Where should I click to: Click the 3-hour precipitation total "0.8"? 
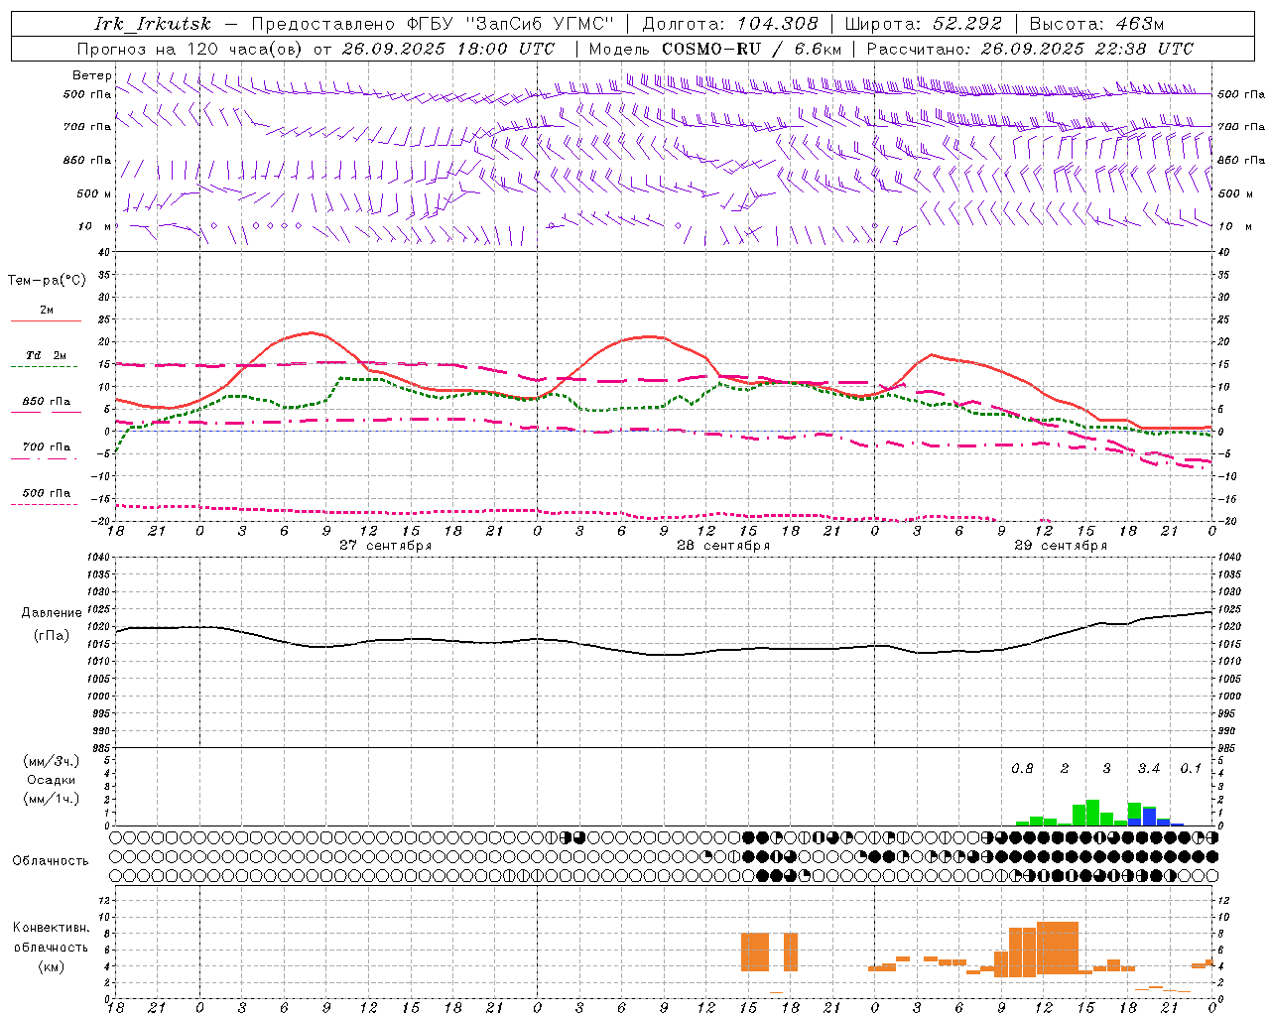click(x=1022, y=769)
